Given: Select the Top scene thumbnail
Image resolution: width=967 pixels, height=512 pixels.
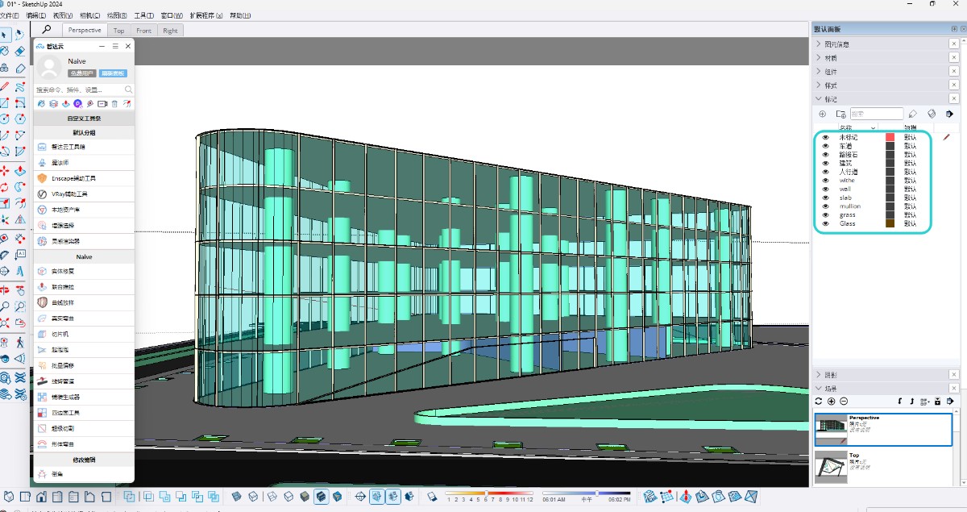Looking at the screenshot, I should coord(830,467).
